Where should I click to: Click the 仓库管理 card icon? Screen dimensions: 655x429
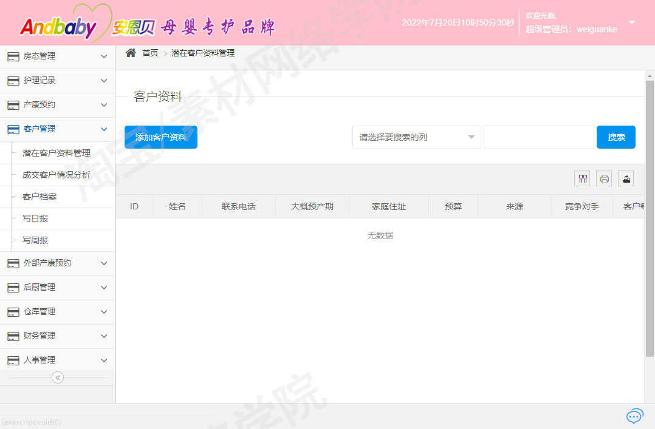coord(13,312)
